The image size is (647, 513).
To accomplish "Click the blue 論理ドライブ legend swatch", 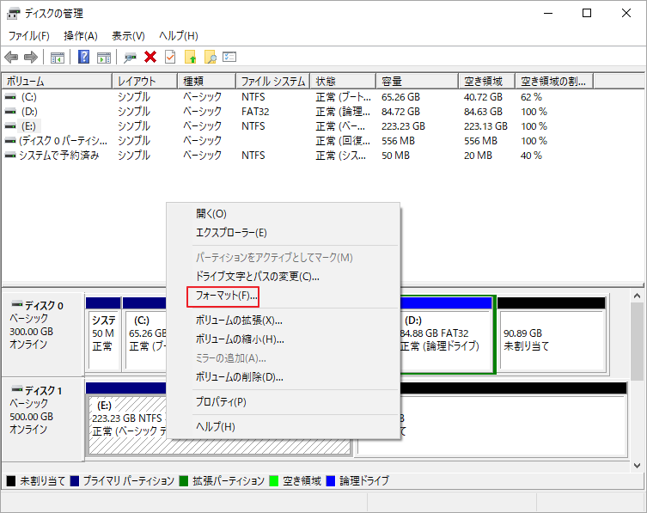I will (331, 481).
